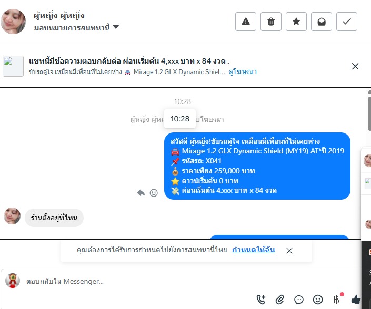371x309 pixels.
Task: Close the assignment prompt notification
Action: click(x=289, y=251)
